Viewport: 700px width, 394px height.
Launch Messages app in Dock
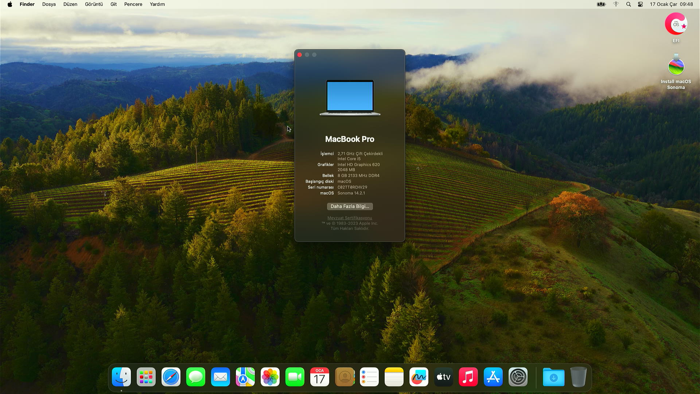196,377
